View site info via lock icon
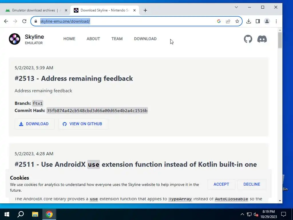This screenshot has height=220, width=293. pyautogui.click(x=36, y=21)
